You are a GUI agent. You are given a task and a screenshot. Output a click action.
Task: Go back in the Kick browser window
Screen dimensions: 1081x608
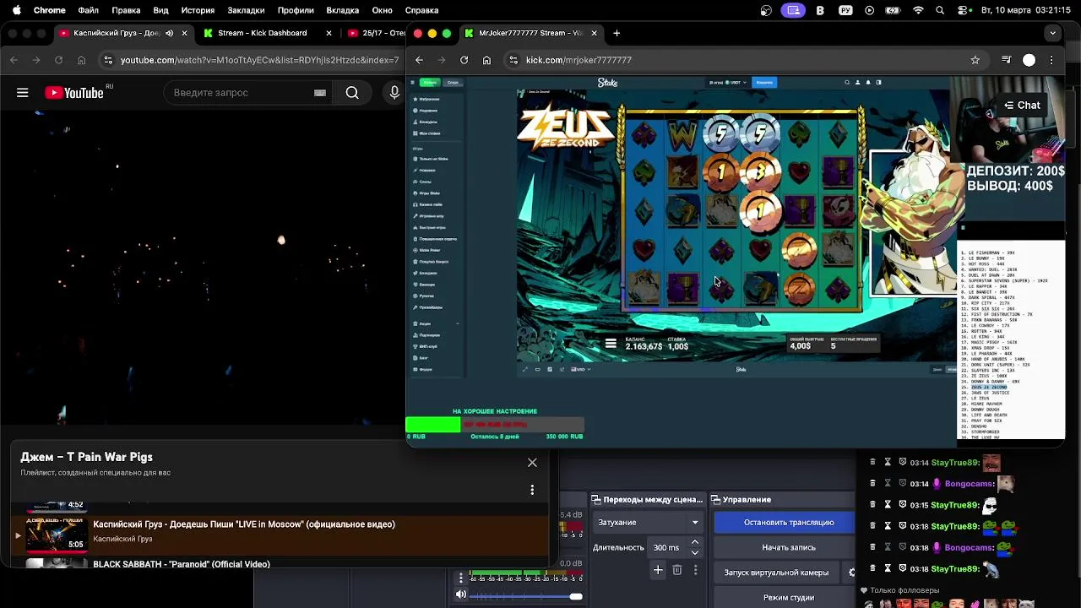point(420,60)
